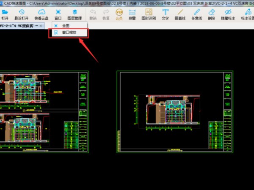Screen dimensions: 254x190
Task: Close the VC-2-1~4 VC双床房 tab
Action: (x=41, y=26)
